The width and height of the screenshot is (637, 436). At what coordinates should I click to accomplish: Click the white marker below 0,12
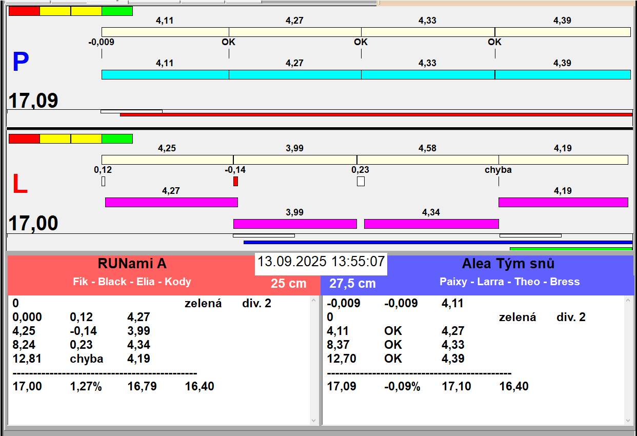coord(103,181)
